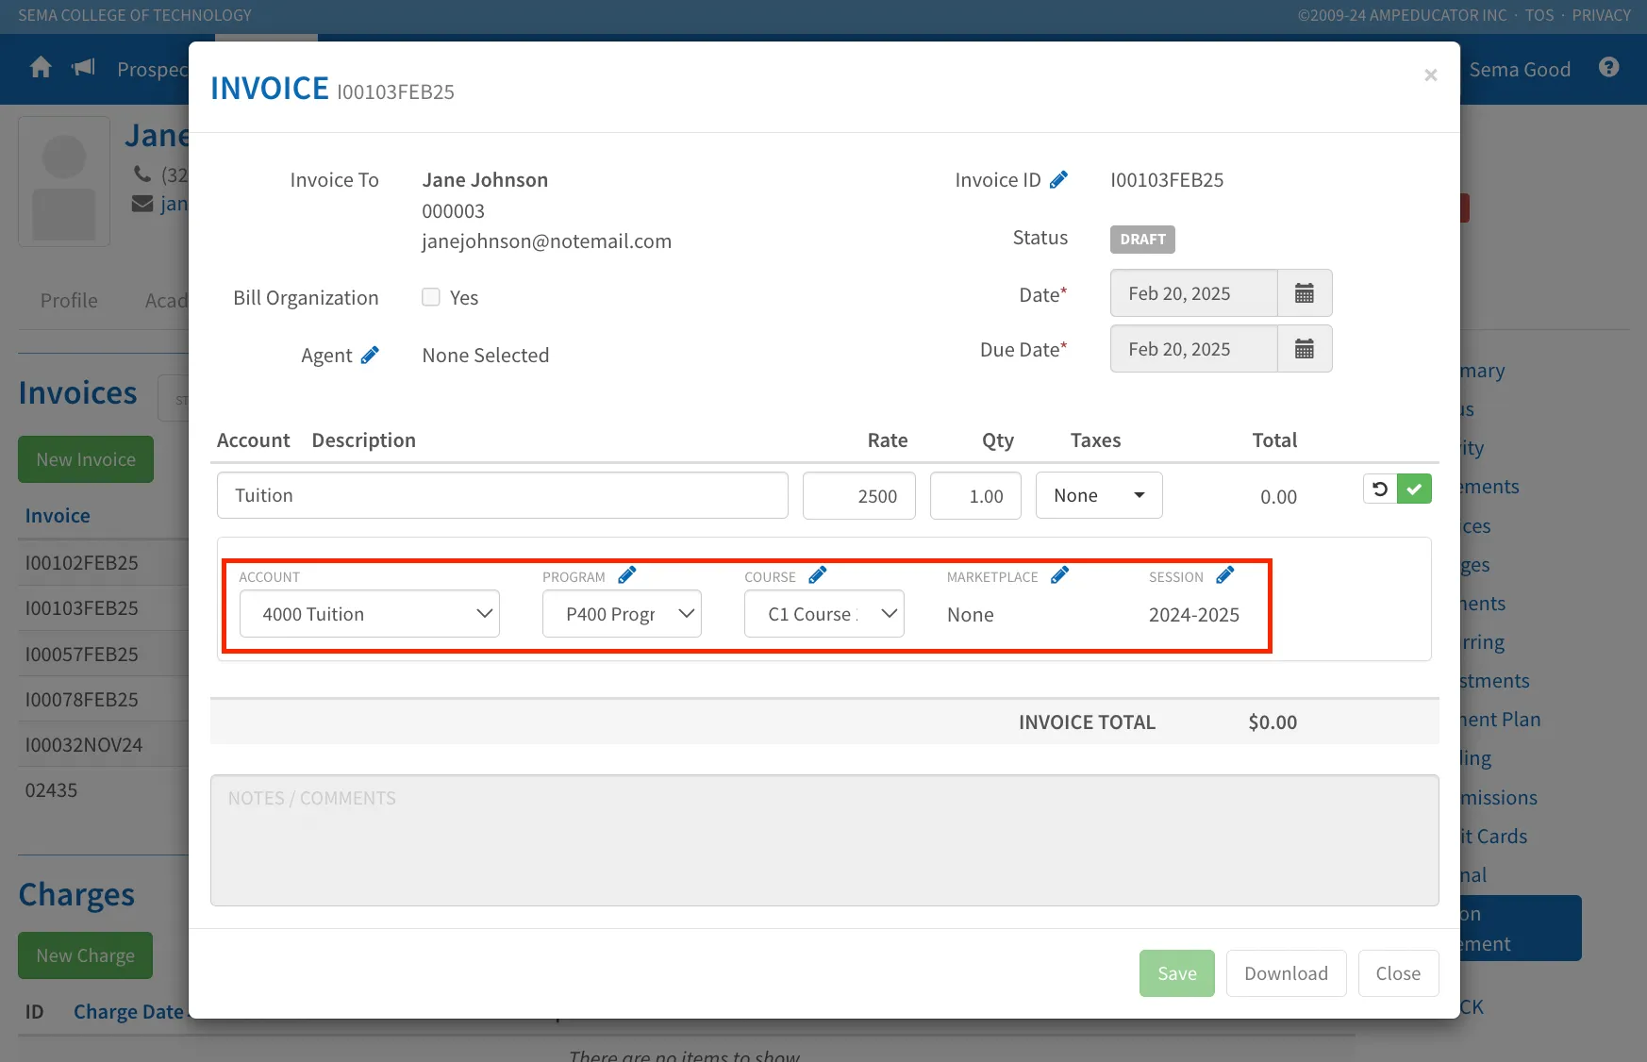
Task: Click the Notes / Comments text area
Action: coord(824,840)
